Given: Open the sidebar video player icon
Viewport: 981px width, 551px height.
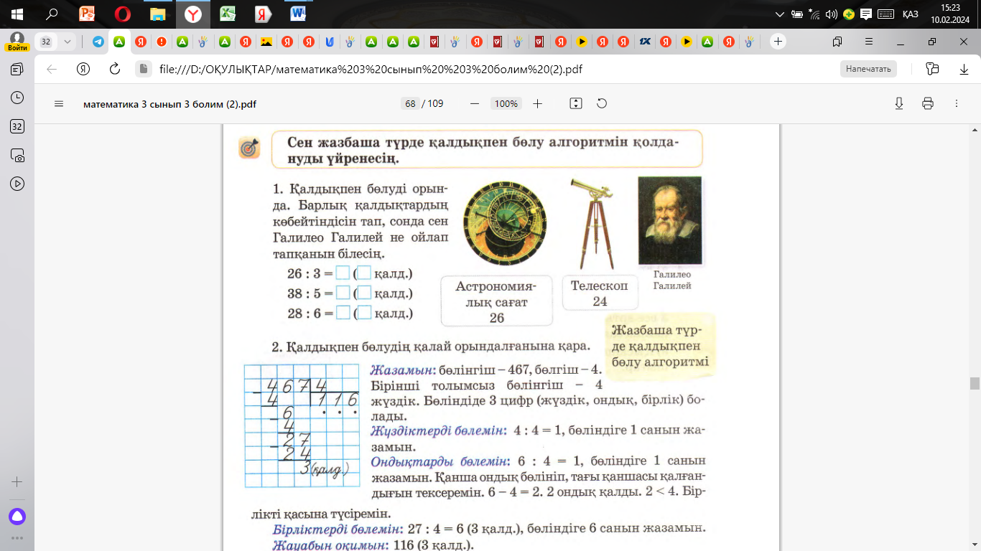Looking at the screenshot, I should point(17,184).
